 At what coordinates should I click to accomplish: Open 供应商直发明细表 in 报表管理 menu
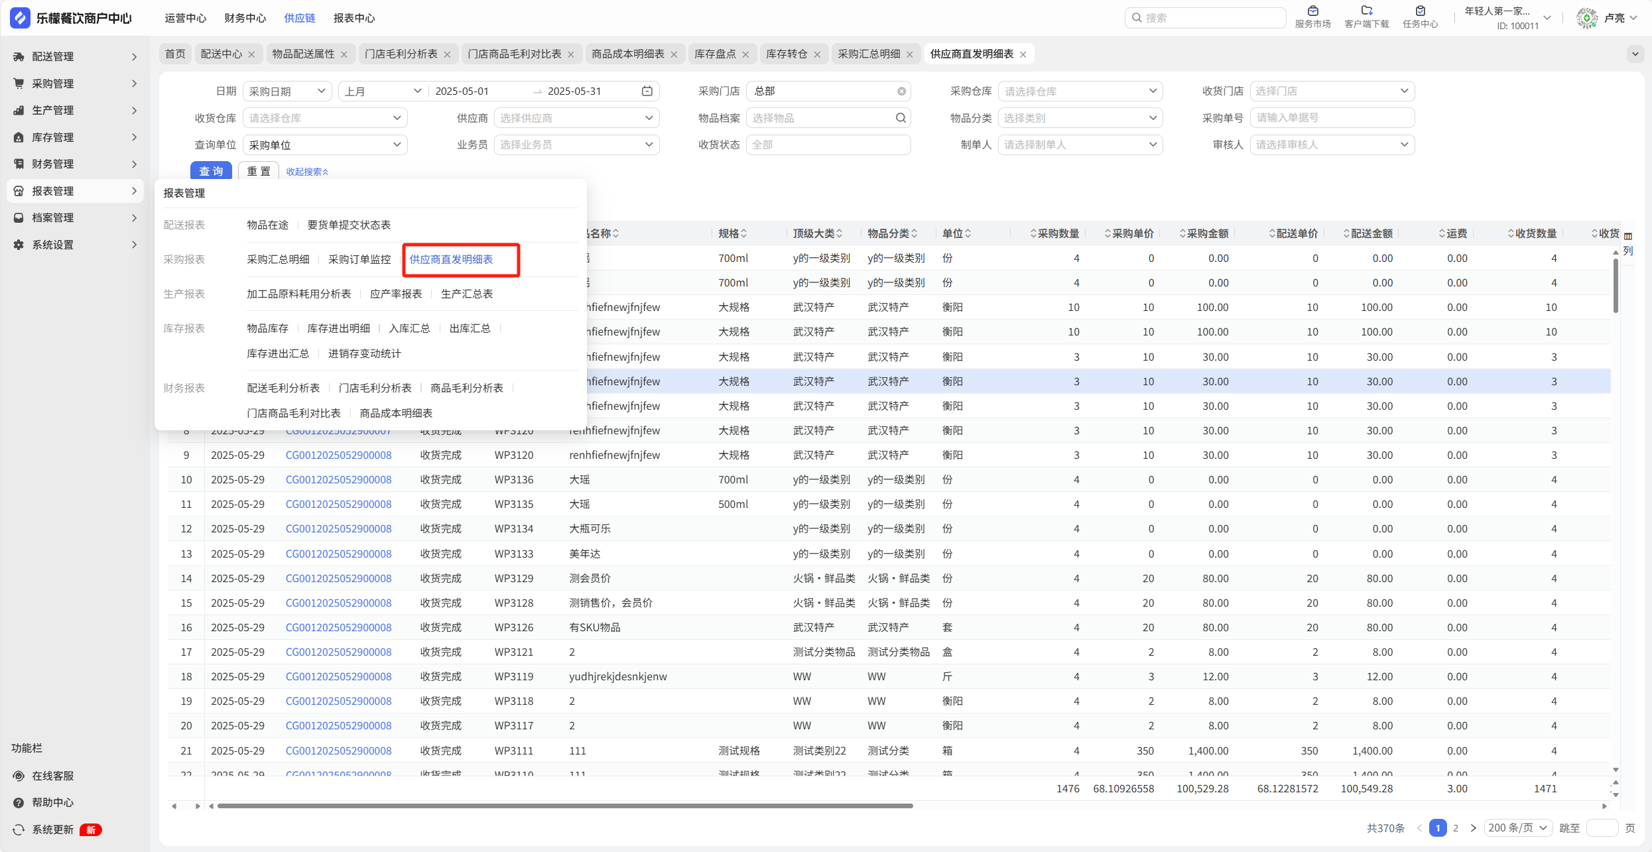pyautogui.click(x=451, y=259)
